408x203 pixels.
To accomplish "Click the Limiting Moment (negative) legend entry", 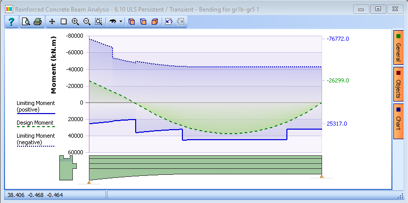I will (x=36, y=140).
